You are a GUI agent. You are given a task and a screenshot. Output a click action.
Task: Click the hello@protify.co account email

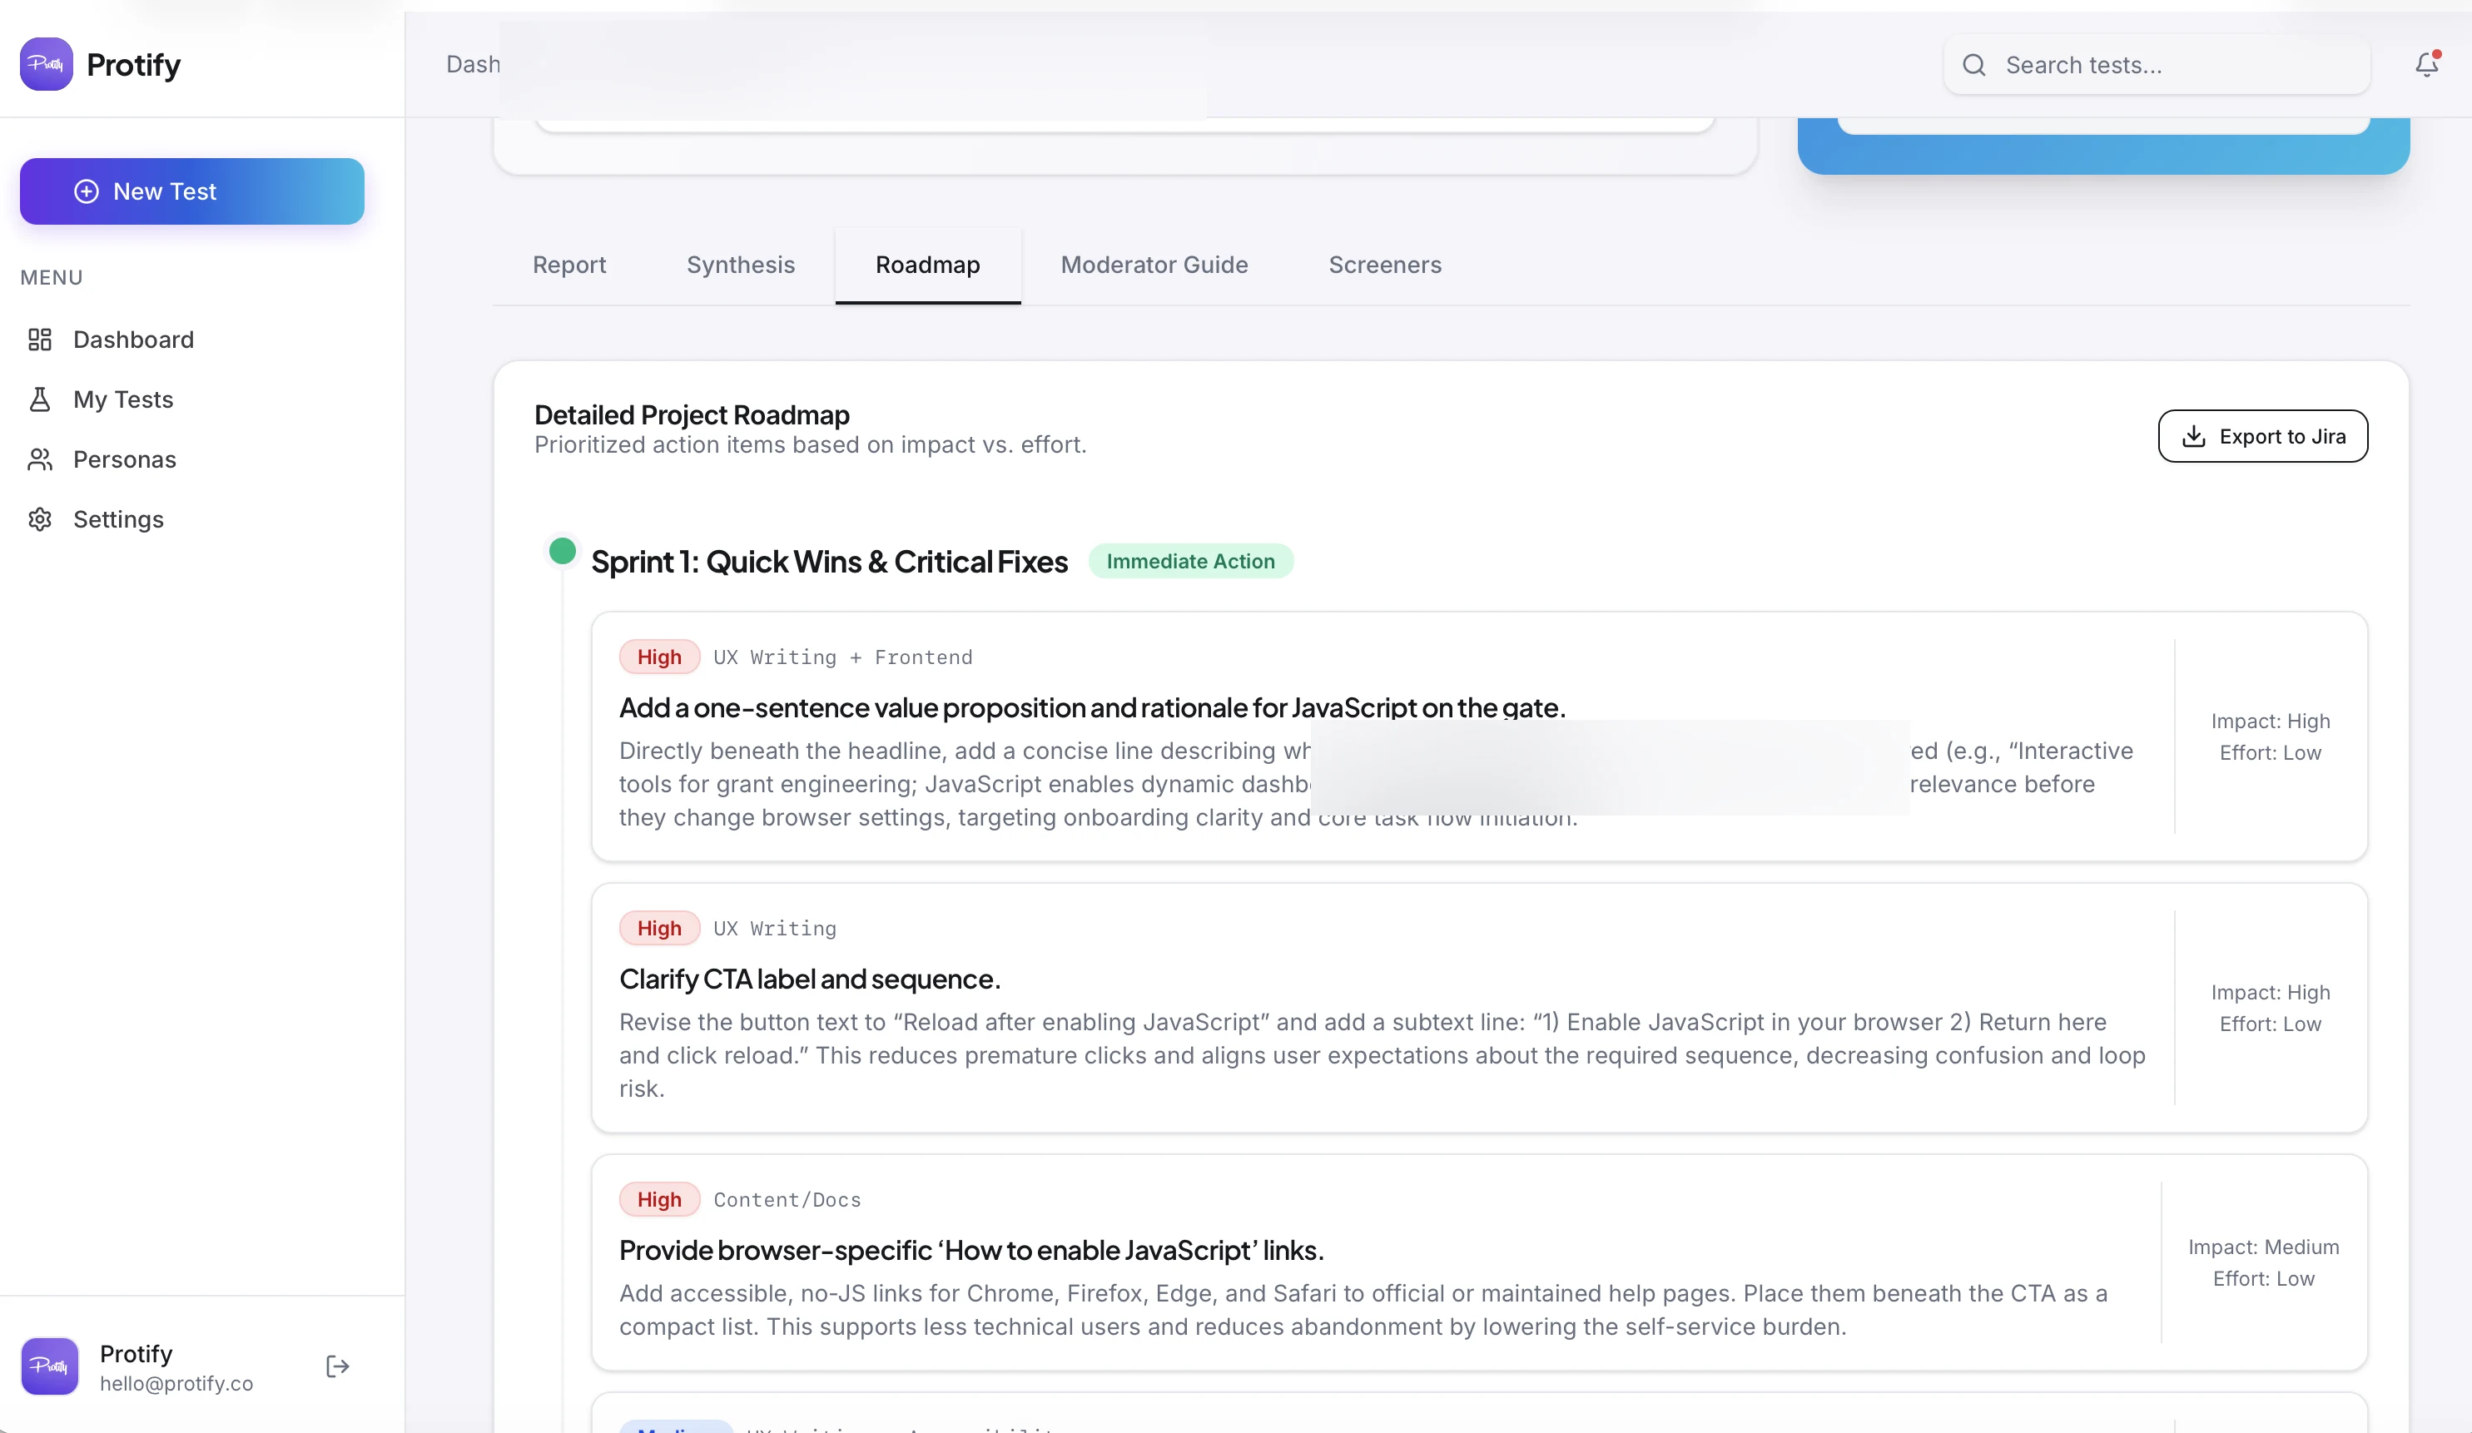(176, 1383)
